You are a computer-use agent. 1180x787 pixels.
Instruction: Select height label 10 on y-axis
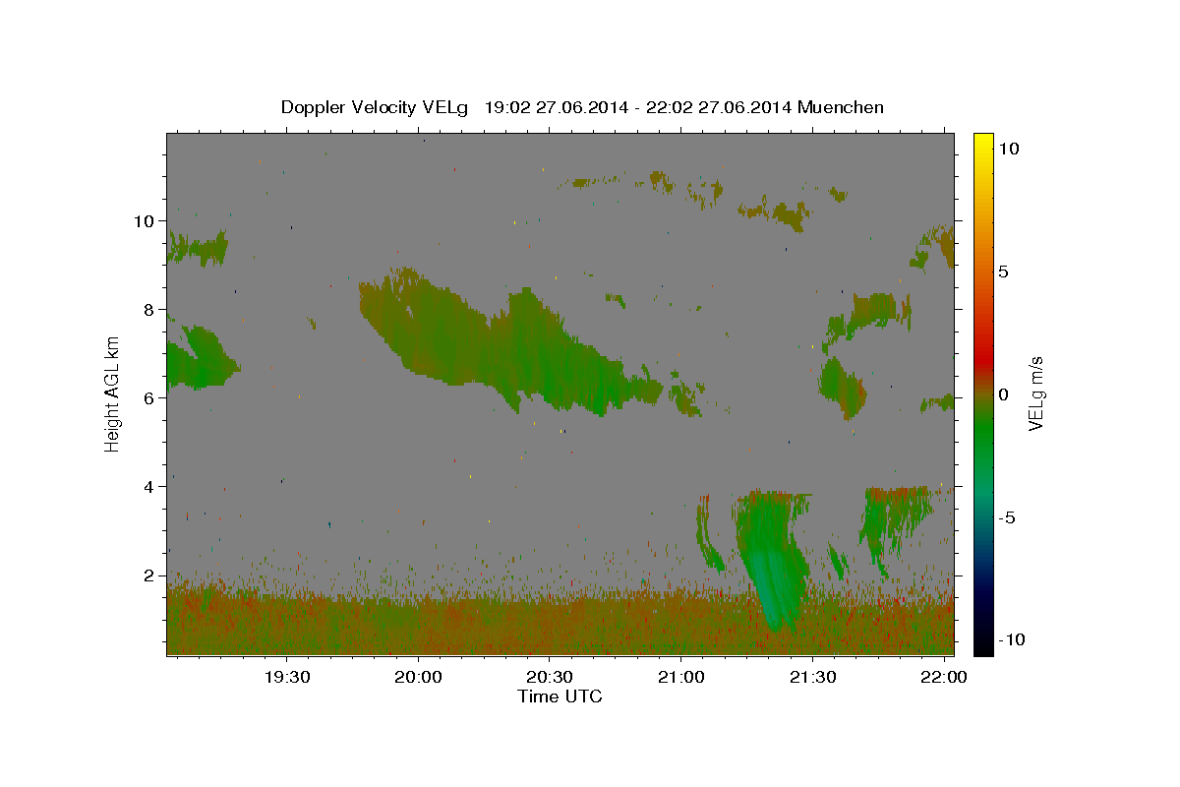(x=146, y=221)
